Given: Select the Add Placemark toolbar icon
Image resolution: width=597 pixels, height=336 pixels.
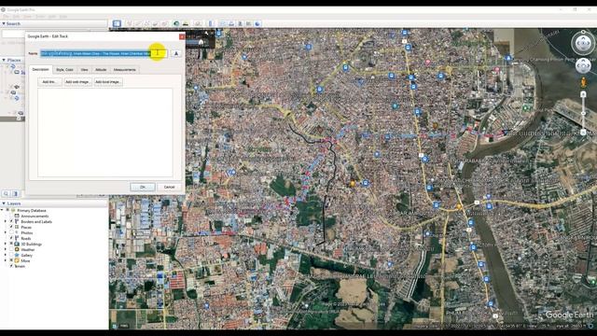Looking at the screenshot, I should pos(130,23).
